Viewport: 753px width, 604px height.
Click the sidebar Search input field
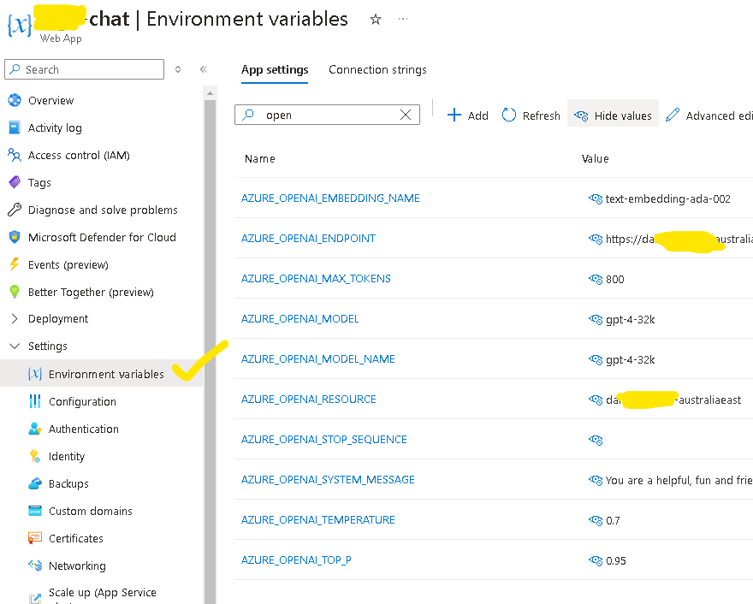coord(84,69)
